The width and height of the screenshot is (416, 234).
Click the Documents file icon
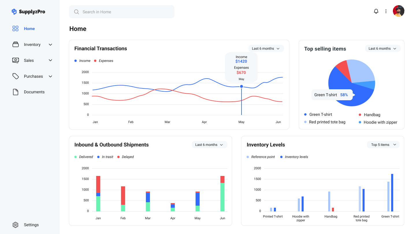pyautogui.click(x=15, y=92)
